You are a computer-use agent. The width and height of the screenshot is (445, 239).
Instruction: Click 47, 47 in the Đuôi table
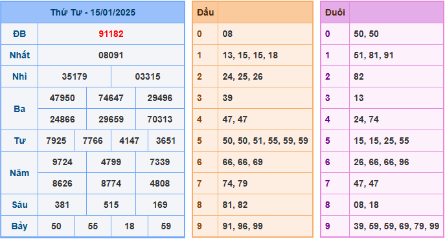[x=366, y=183]
